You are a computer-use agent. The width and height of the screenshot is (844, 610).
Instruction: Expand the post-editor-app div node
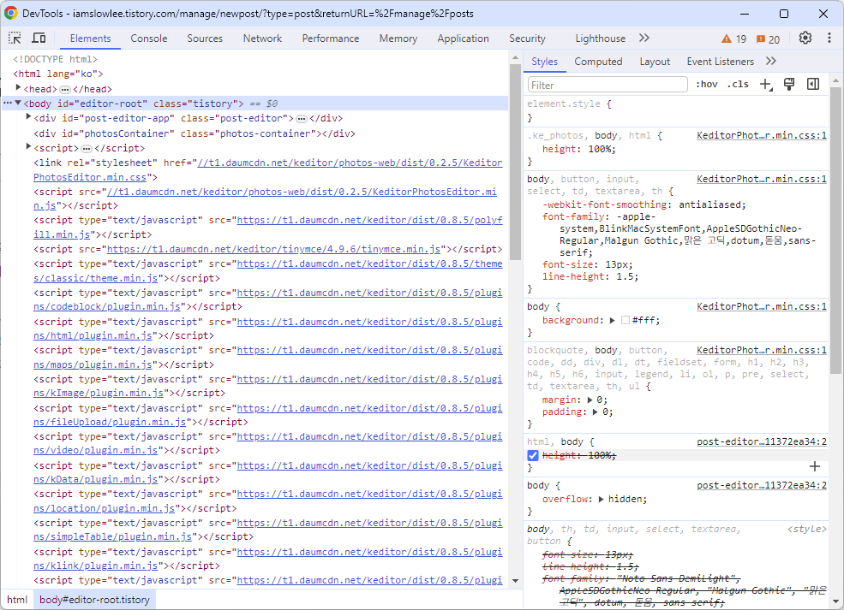coord(28,117)
